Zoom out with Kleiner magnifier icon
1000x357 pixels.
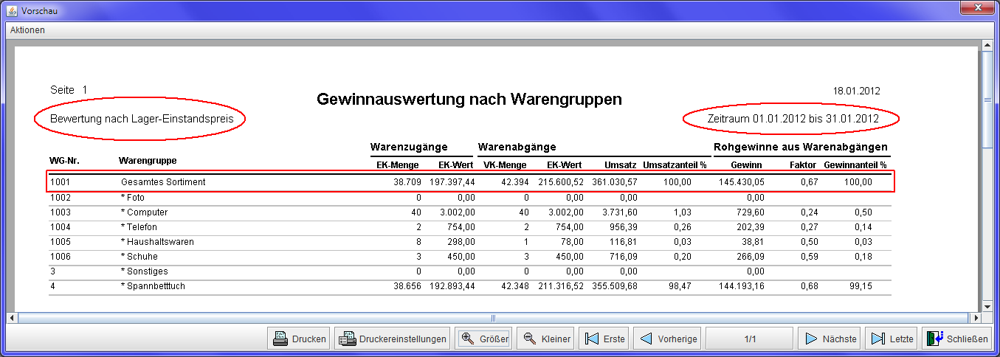pos(529,339)
